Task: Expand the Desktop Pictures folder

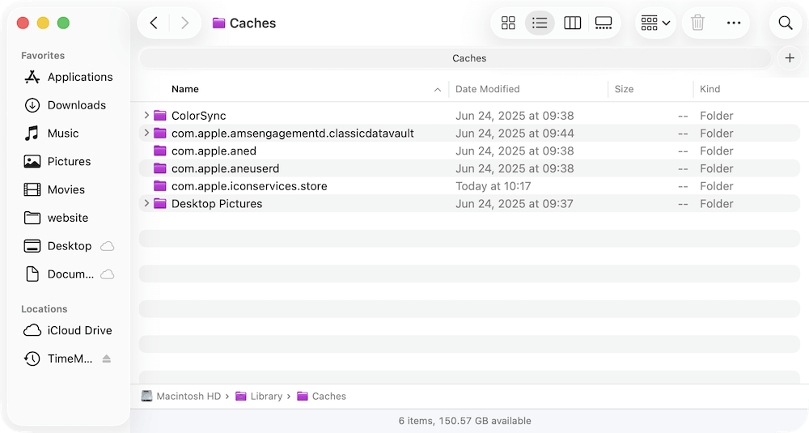Action: [x=146, y=203]
